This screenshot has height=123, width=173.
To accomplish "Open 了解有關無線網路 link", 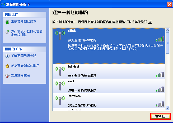I will tap(24, 56).
